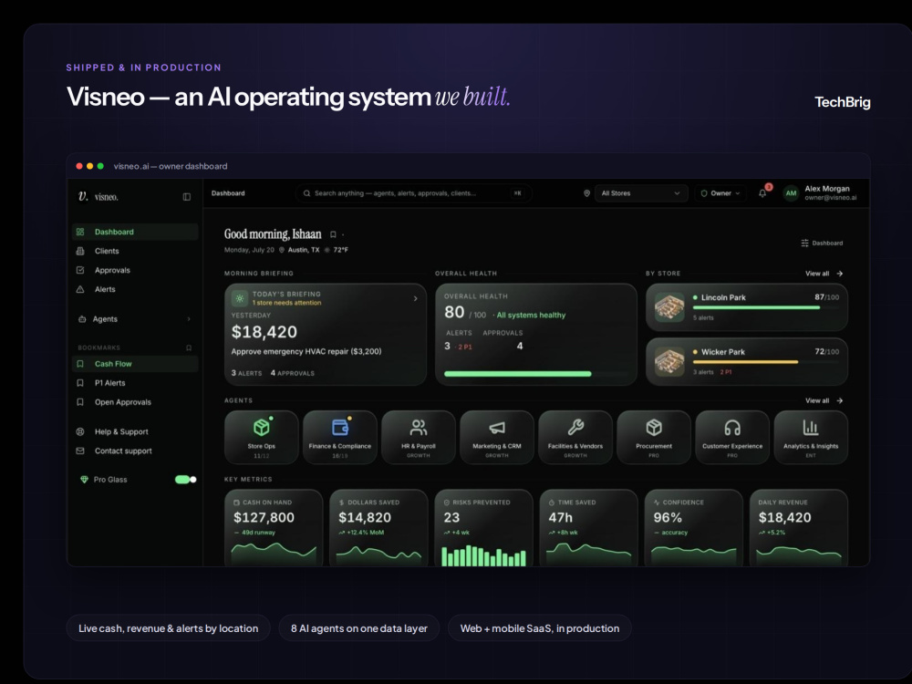Click the search magnifier icon

[x=306, y=193]
